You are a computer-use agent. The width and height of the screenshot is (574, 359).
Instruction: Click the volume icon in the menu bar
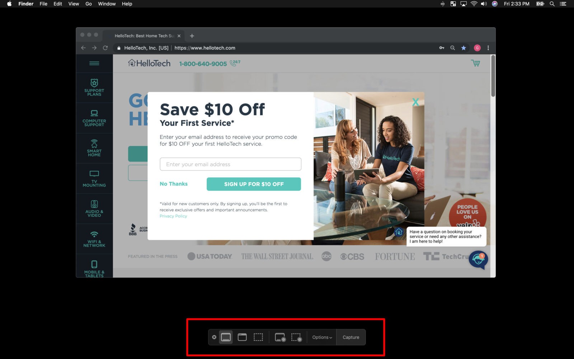(484, 4)
